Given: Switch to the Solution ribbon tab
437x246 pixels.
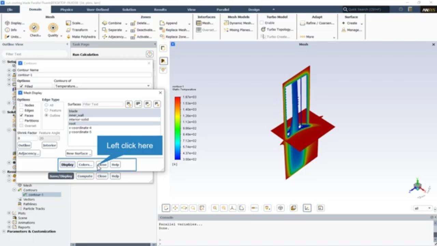Looking at the screenshot, I should (129, 10).
